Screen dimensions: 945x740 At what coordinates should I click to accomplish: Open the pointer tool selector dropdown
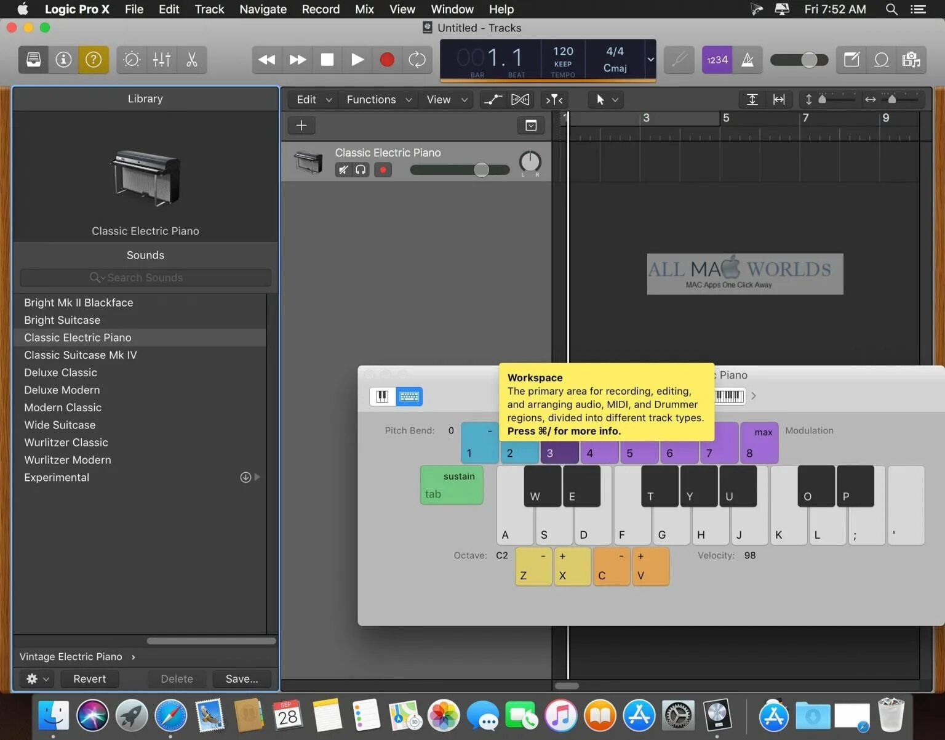coord(607,100)
